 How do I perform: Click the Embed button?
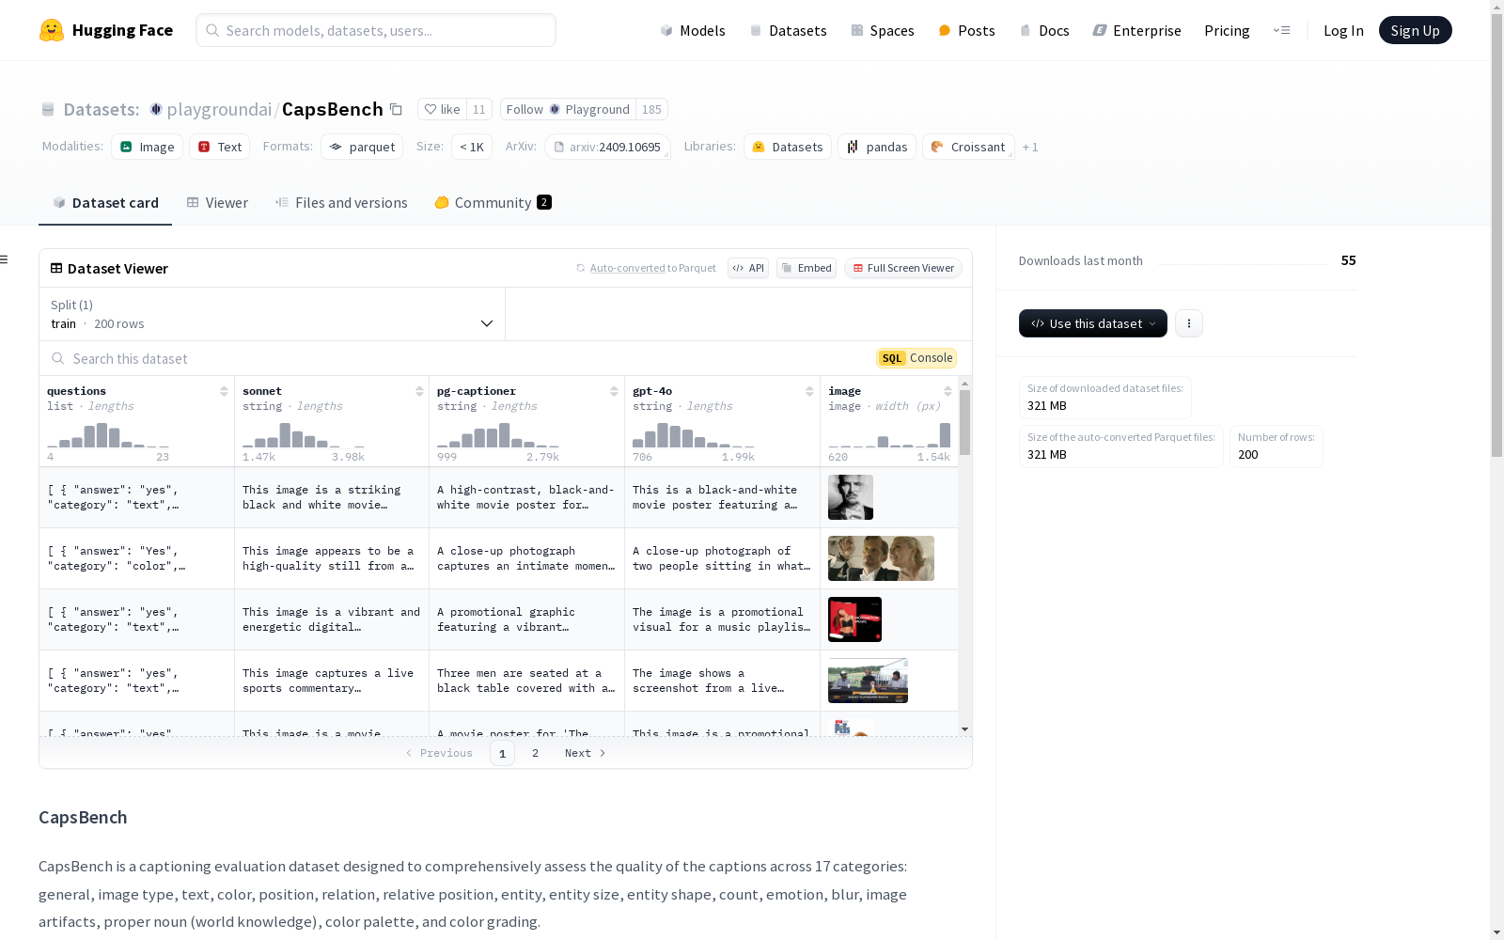tap(807, 268)
